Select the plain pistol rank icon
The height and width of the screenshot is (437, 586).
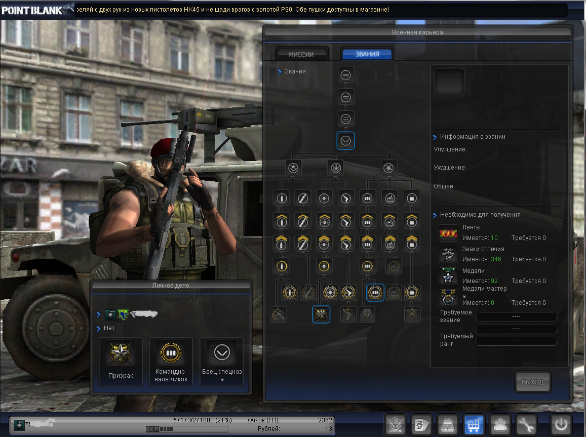pos(346,198)
